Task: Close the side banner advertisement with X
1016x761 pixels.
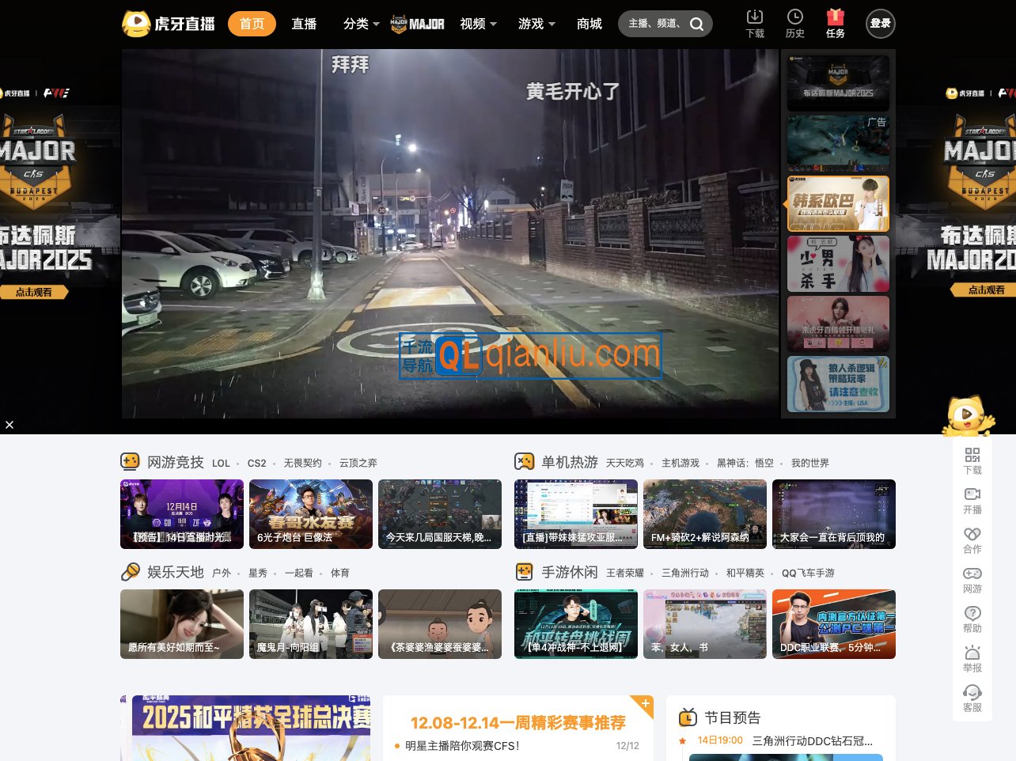Action: point(9,425)
